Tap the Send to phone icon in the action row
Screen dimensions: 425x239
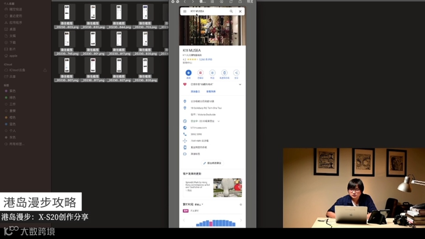coord(224,73)
